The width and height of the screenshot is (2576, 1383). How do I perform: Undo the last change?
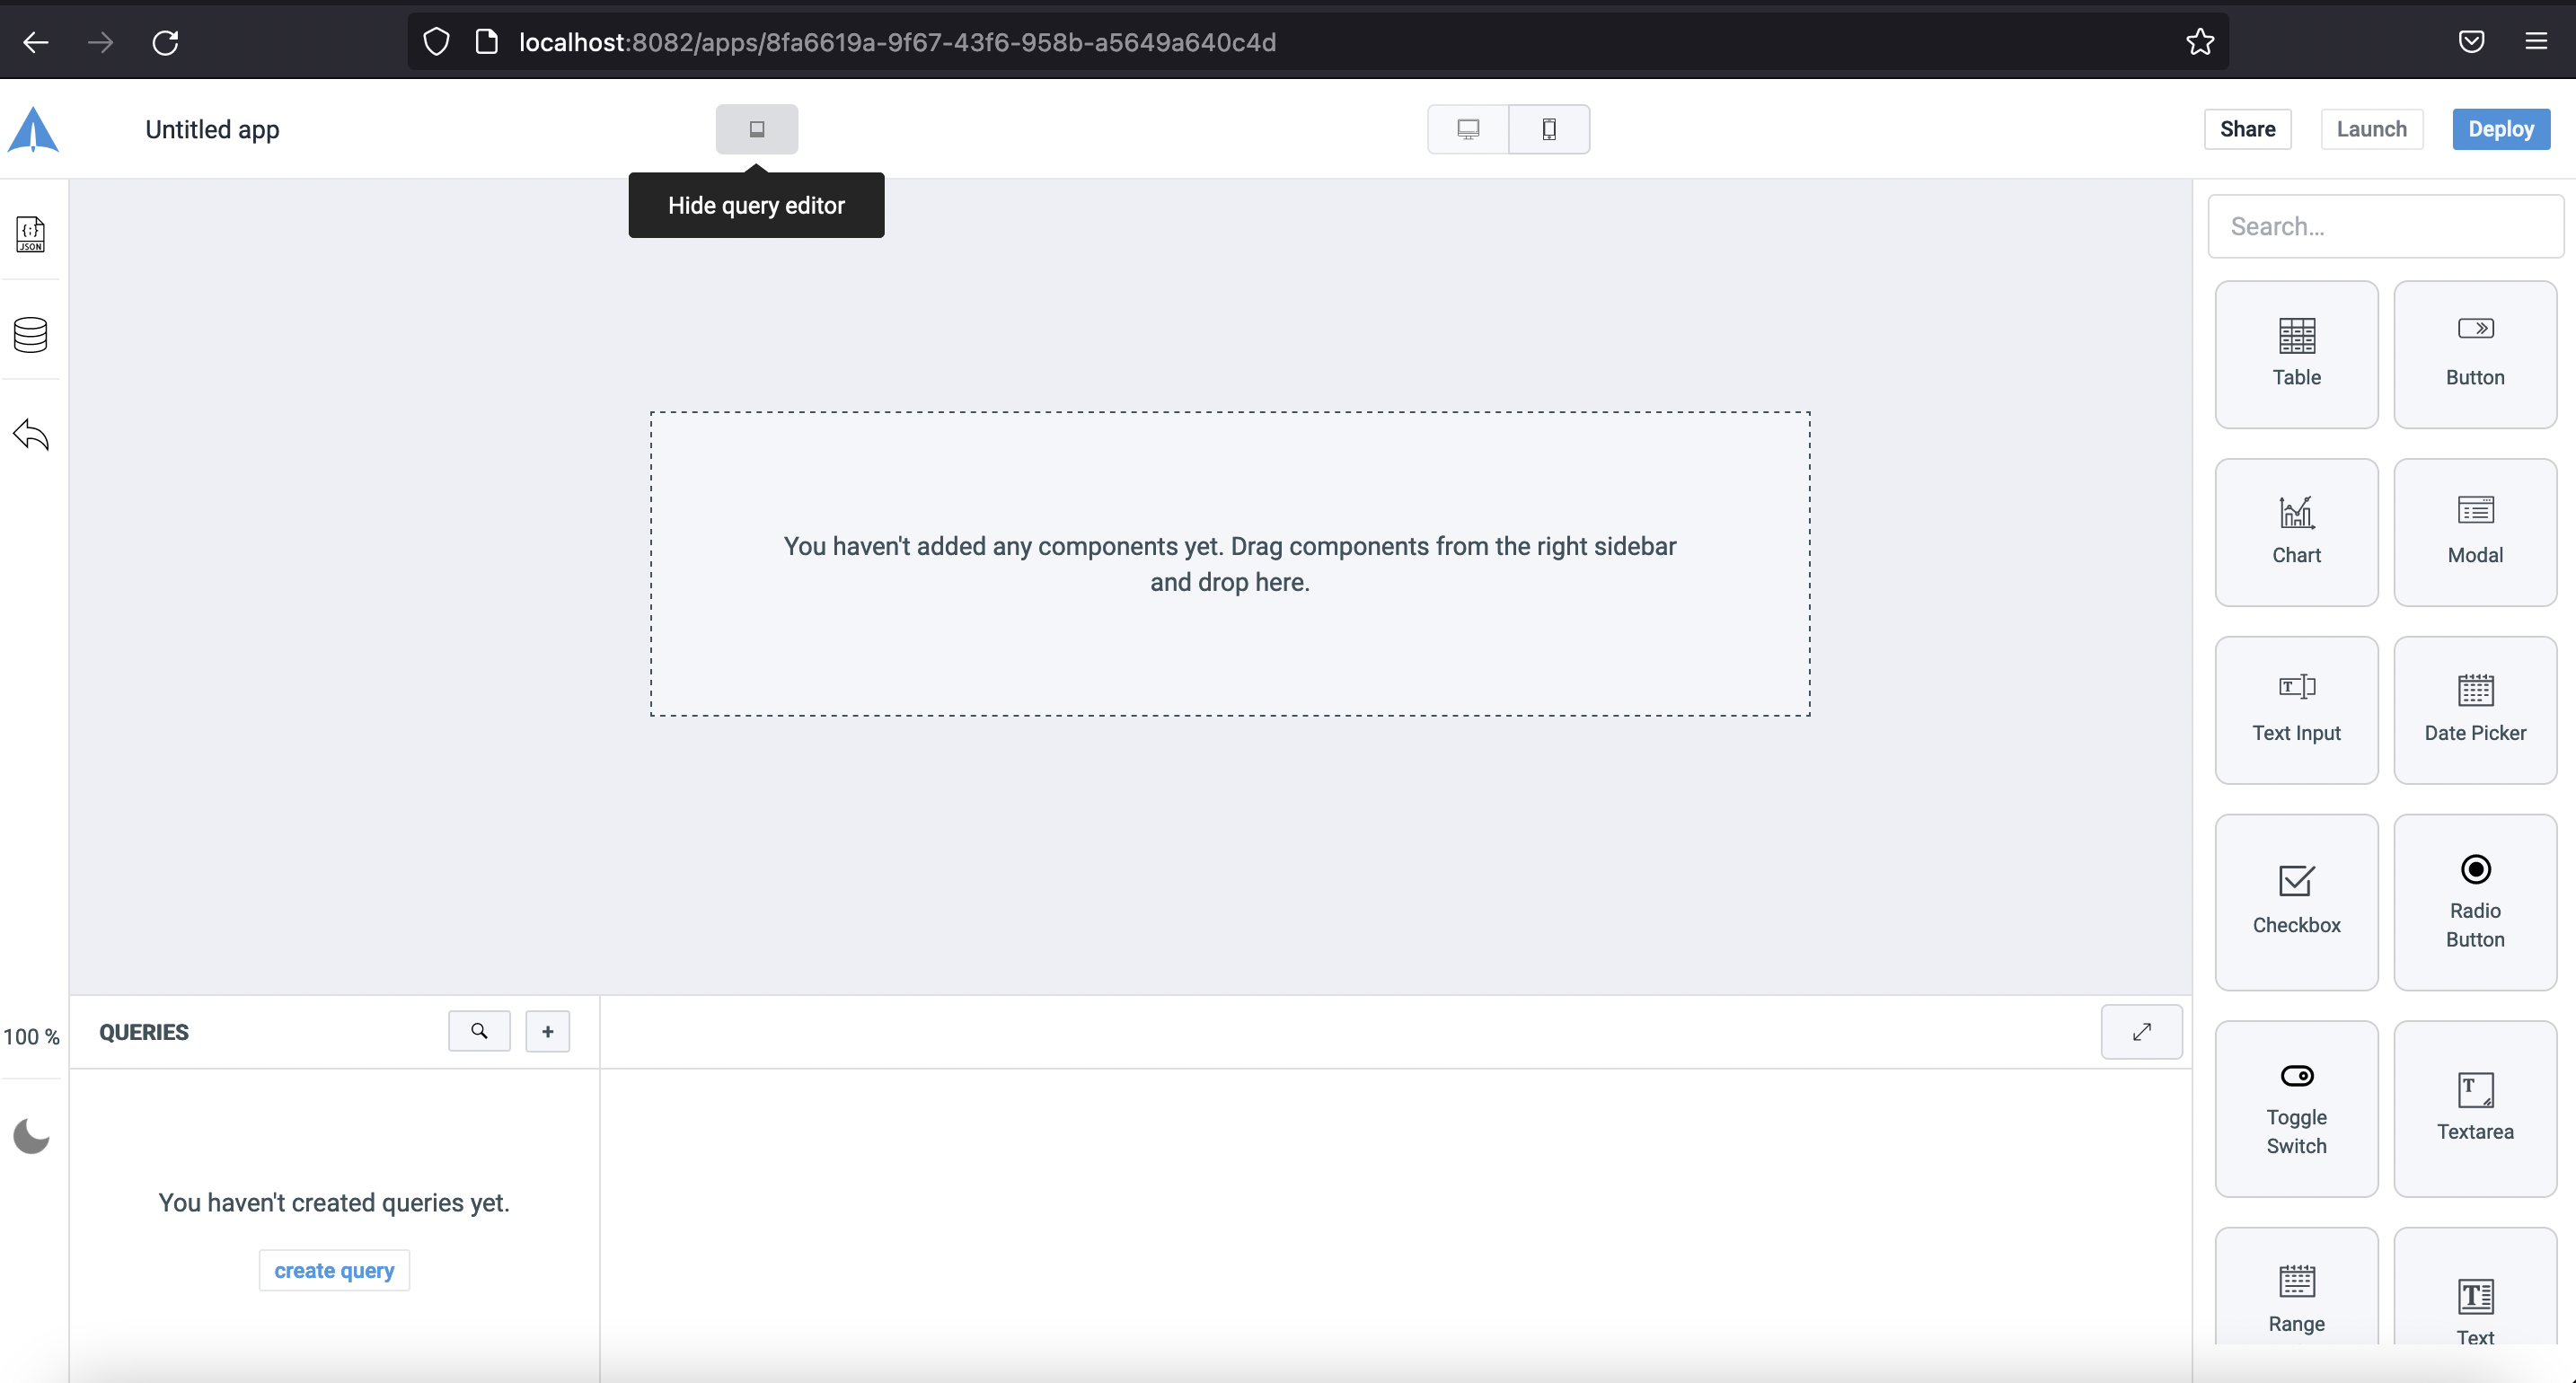coord(30,434)
